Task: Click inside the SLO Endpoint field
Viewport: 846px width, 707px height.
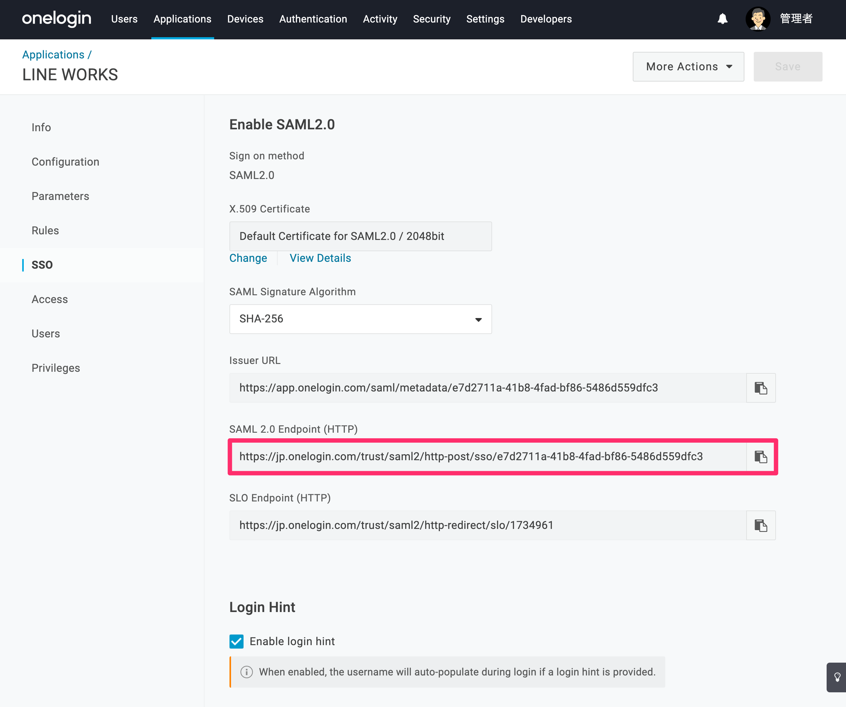Action: click(x=488, y=525)
